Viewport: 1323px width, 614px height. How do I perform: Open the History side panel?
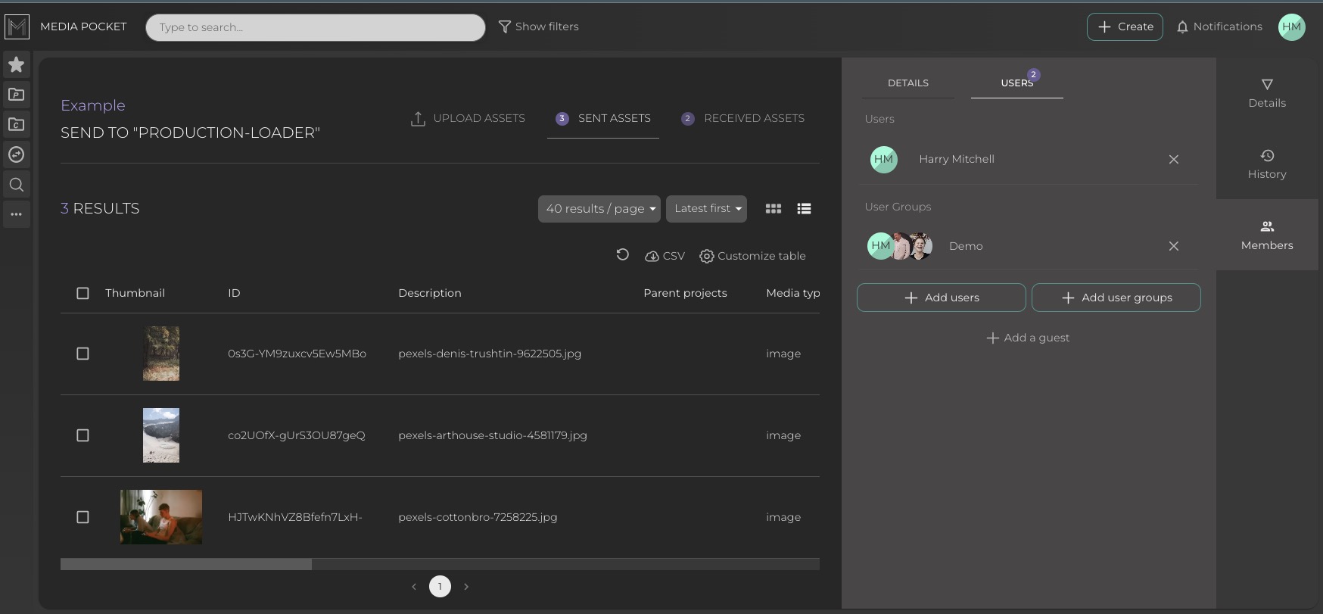click(1266, 164)
